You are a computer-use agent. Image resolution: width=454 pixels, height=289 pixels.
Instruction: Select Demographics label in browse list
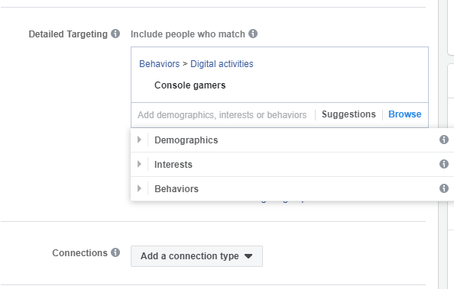186,140
